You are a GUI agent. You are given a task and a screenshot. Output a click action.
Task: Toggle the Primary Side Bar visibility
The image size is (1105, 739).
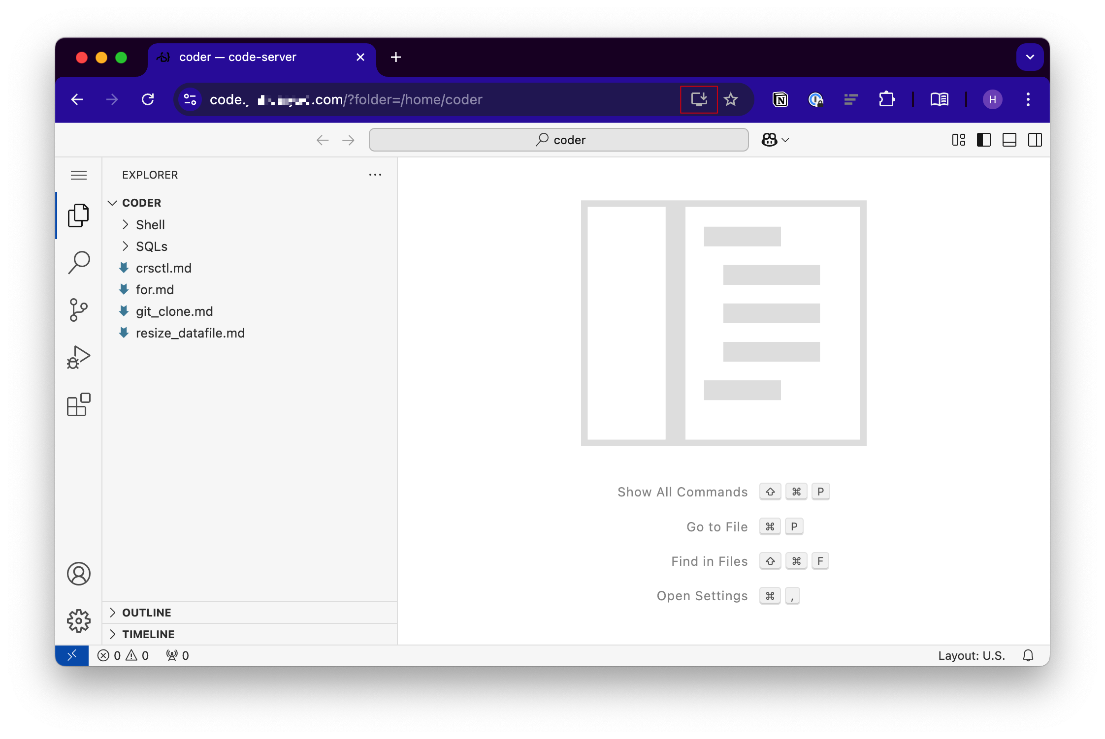point(983,140)
